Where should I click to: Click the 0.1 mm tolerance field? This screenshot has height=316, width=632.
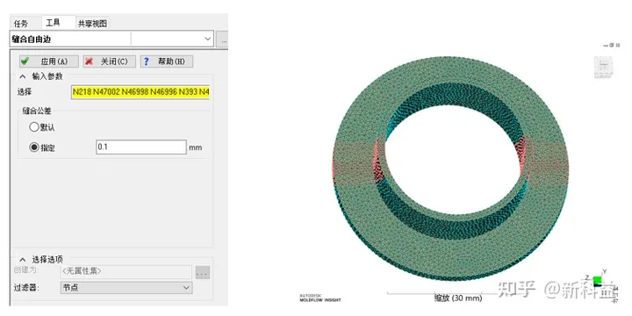click(x=141, y=147)
